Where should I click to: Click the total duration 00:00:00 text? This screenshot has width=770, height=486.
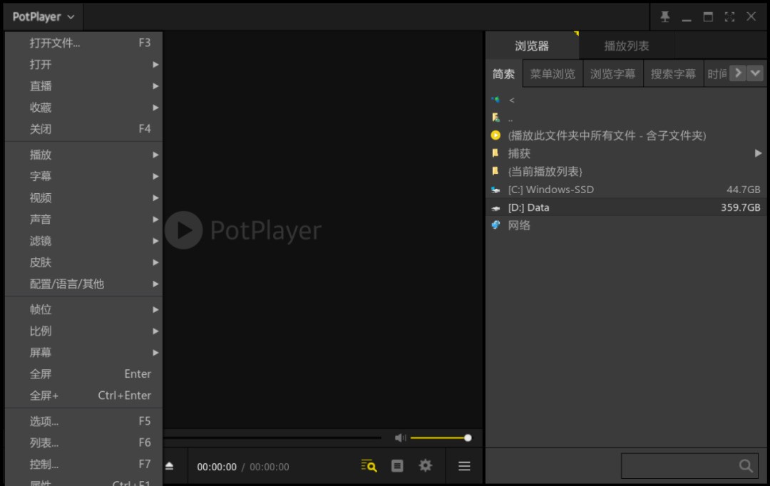pyautogui.click(x=269, y=467)
